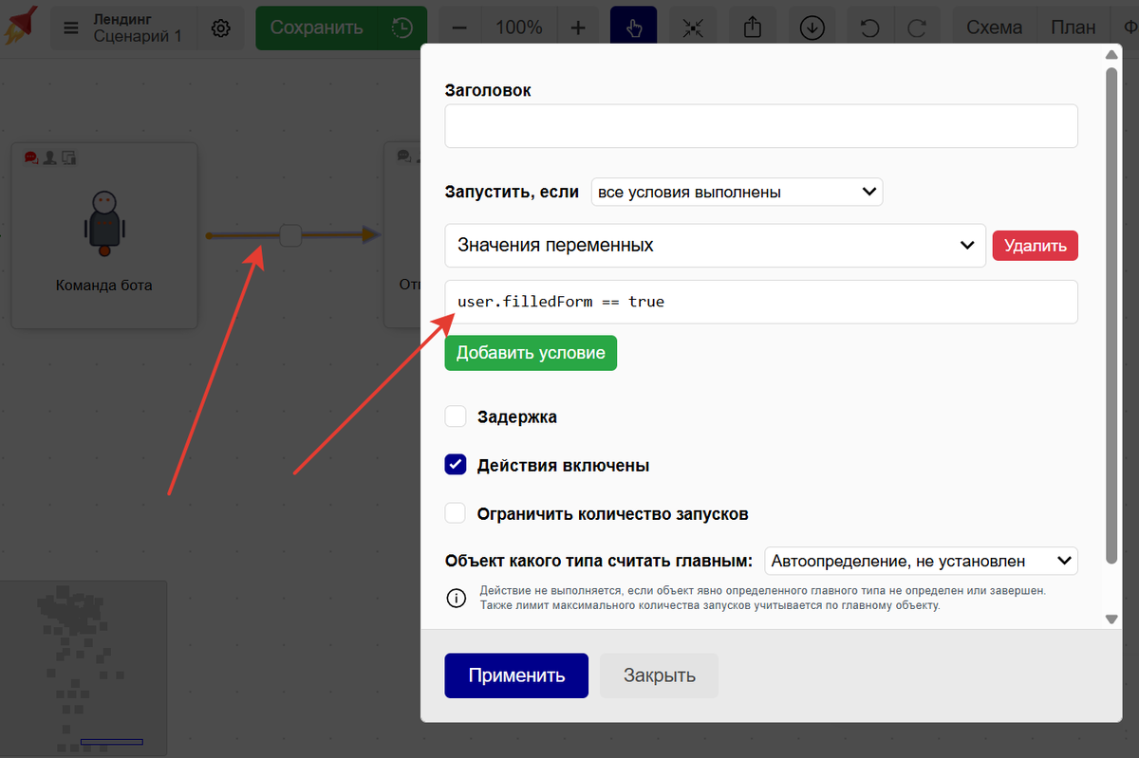Click the Заголовок input field

coord(760,125)
